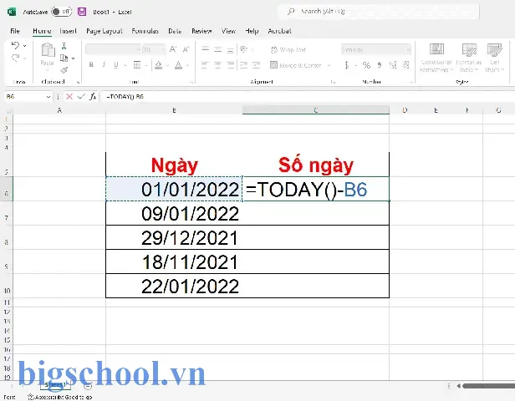
Task: Toggle the AutoSave switch
Action: 61,12
